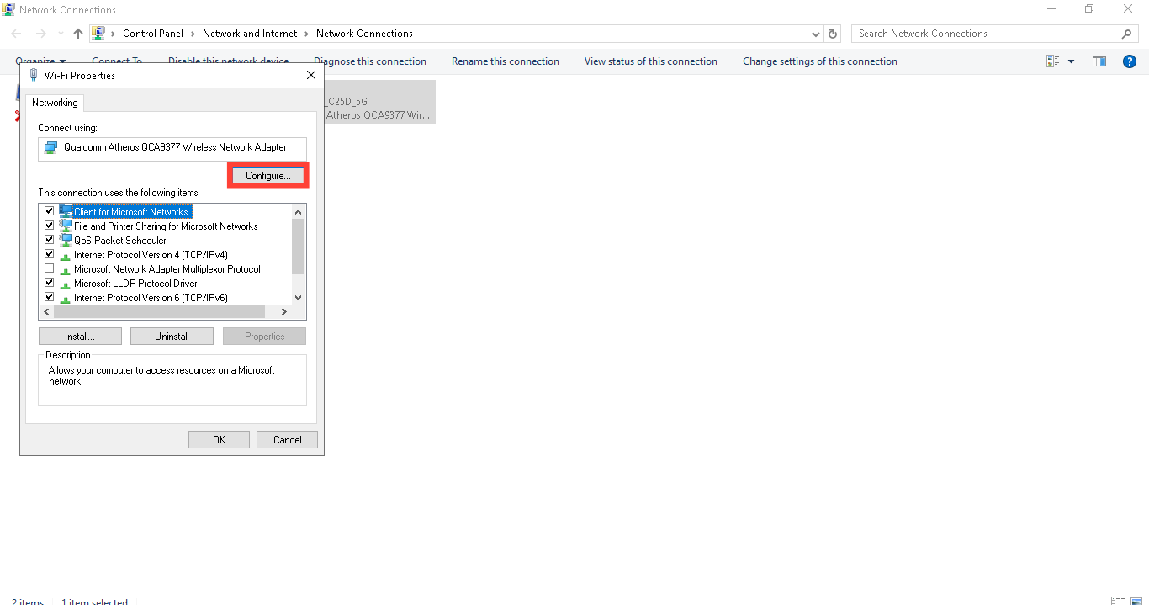Viewport: 1149px width, 605px height.
Task: Click OK in Wi-Fi Properties
Action: tap(219, 440)
